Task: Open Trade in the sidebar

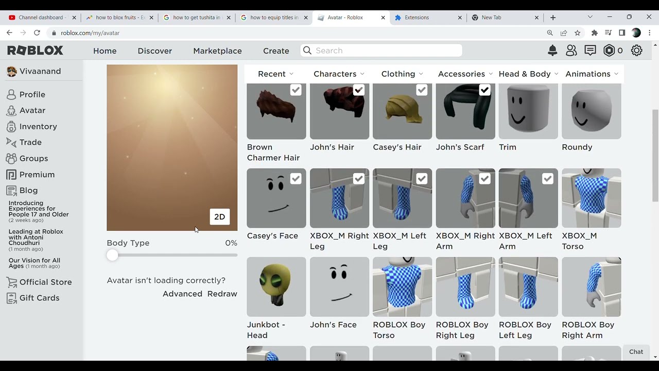Action: [30, 142]
